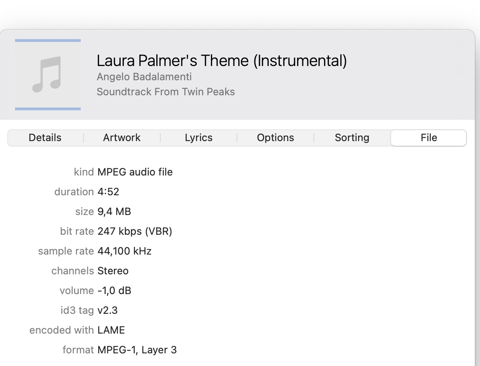Select the File tab
The height and width of the screenshot is (366, 480).
point(429,138)
